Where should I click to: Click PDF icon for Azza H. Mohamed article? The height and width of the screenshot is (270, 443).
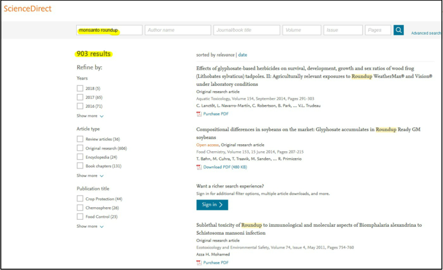click(199, 262)
